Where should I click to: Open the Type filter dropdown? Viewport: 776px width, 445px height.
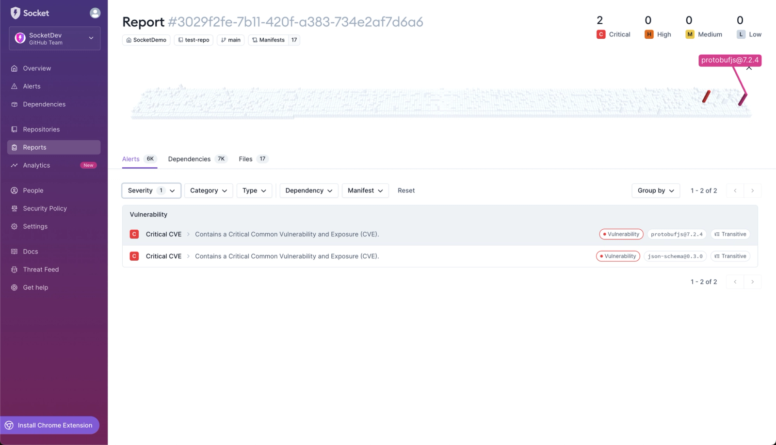(254, 191)
